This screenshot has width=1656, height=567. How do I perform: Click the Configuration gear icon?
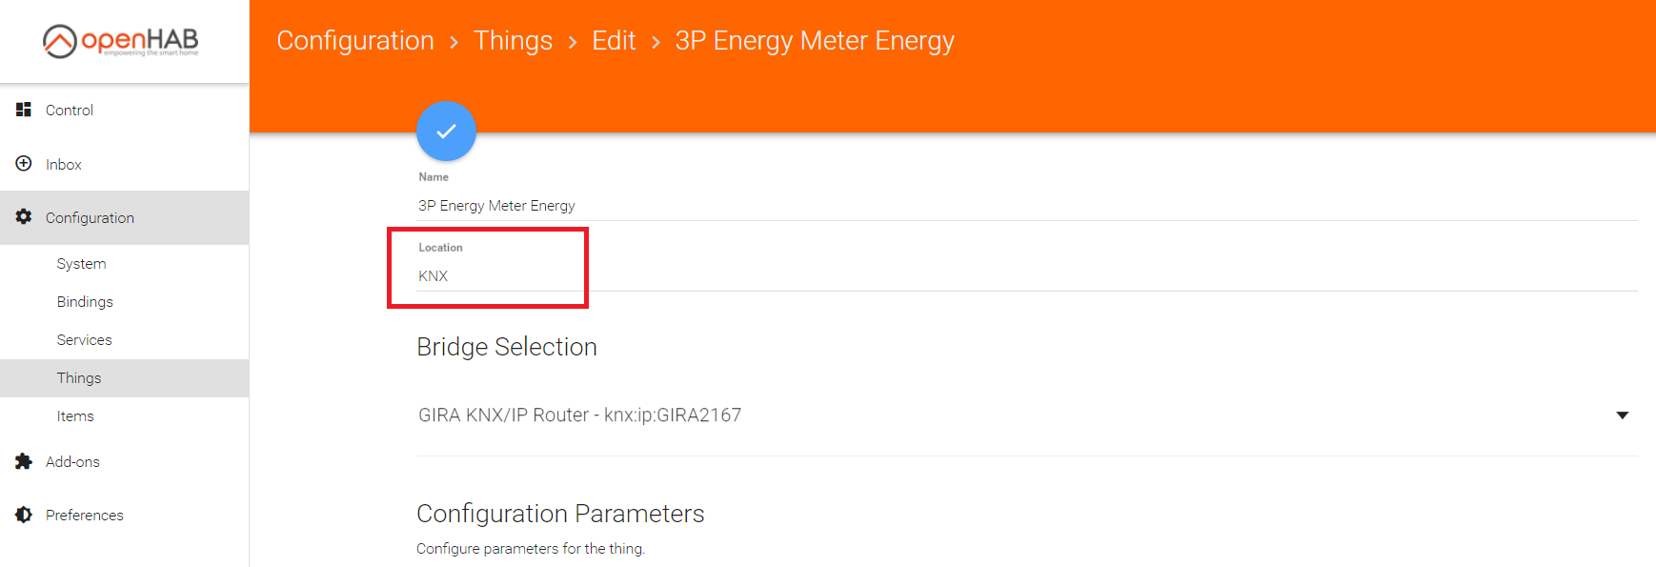click(24, 217)
